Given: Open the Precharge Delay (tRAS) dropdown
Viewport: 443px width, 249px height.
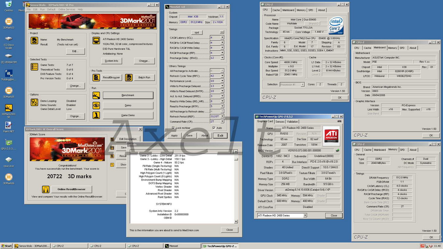Looking at the screenshot, I should (222, 58).
